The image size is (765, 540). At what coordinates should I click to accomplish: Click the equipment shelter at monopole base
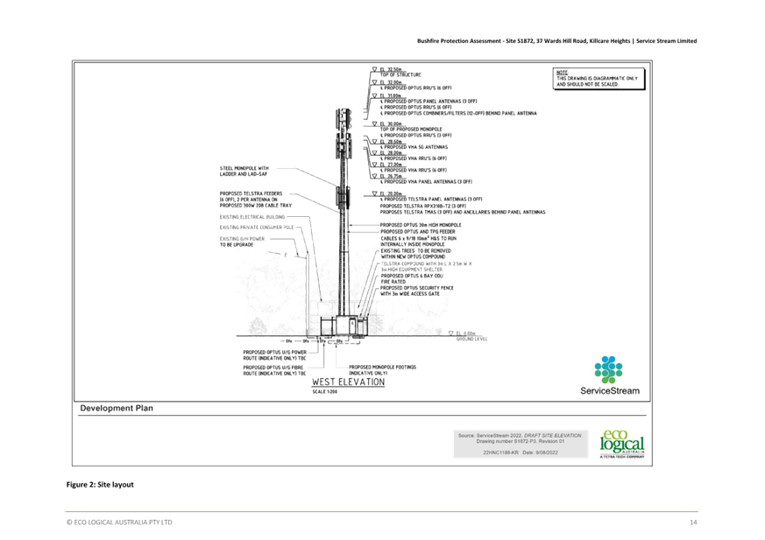(x=348, y=326)
